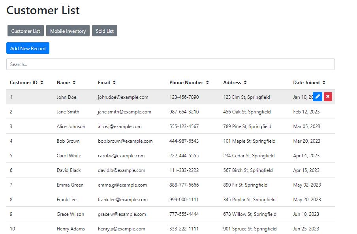Screen dimensions: 357x234
Task: Click the Phone Number column sort icon
Action: coord(207,83)
